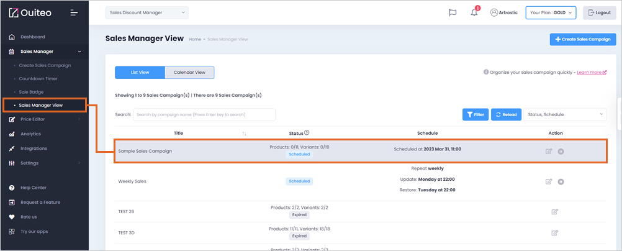Open Status, Schedule column dropdown

coord(565,114)
